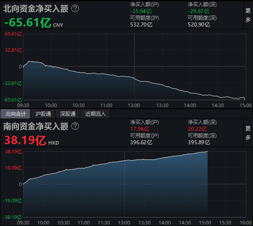The width and height of the screenshot is (253, 226).
Task: Click southbound 净买入额(沪) value 17.96亿
Action: (x=140, y=129)
